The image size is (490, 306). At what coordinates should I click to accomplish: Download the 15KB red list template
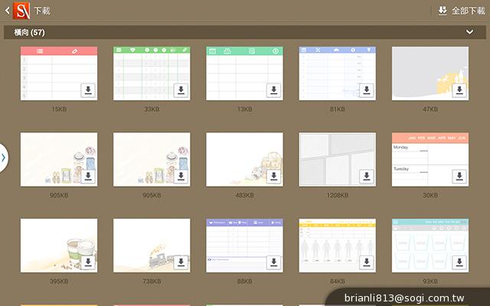88,90
